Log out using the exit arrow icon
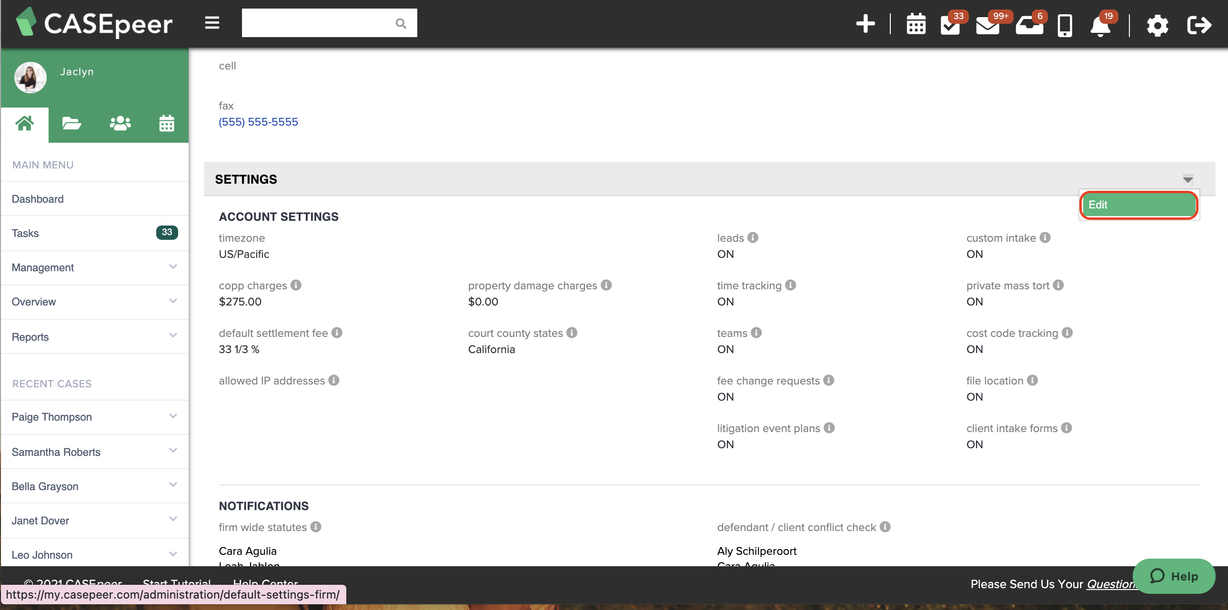 (x=1199, y=25)
